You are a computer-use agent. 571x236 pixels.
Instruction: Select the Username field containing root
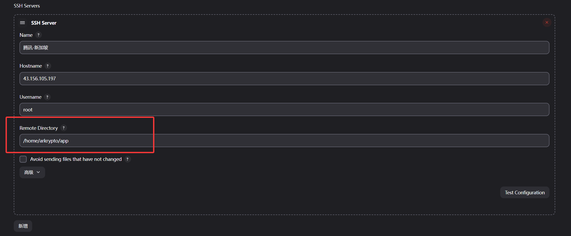click(284, 110)
